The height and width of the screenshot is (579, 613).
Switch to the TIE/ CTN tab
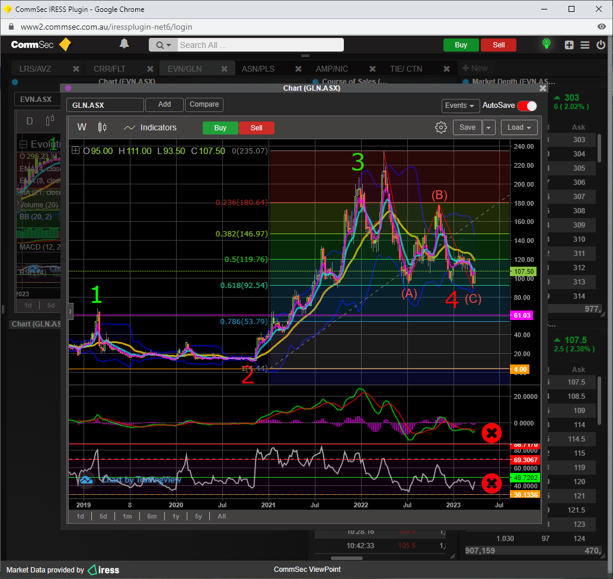pos(406,69)
